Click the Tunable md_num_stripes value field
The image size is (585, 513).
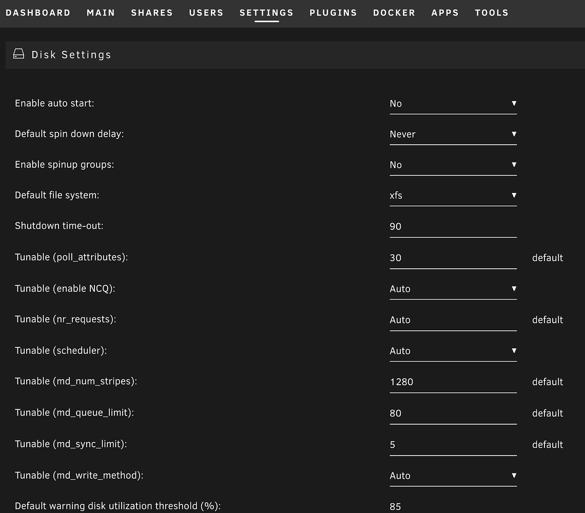[453, 382]
